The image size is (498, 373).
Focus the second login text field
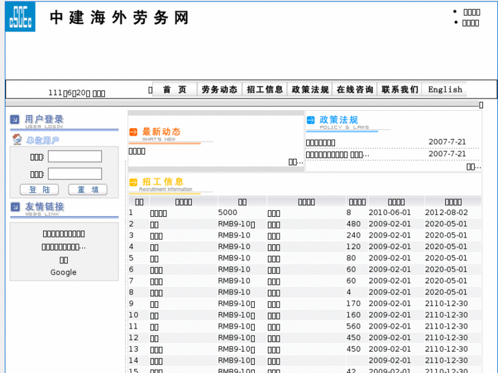click(x=75, y=174)
